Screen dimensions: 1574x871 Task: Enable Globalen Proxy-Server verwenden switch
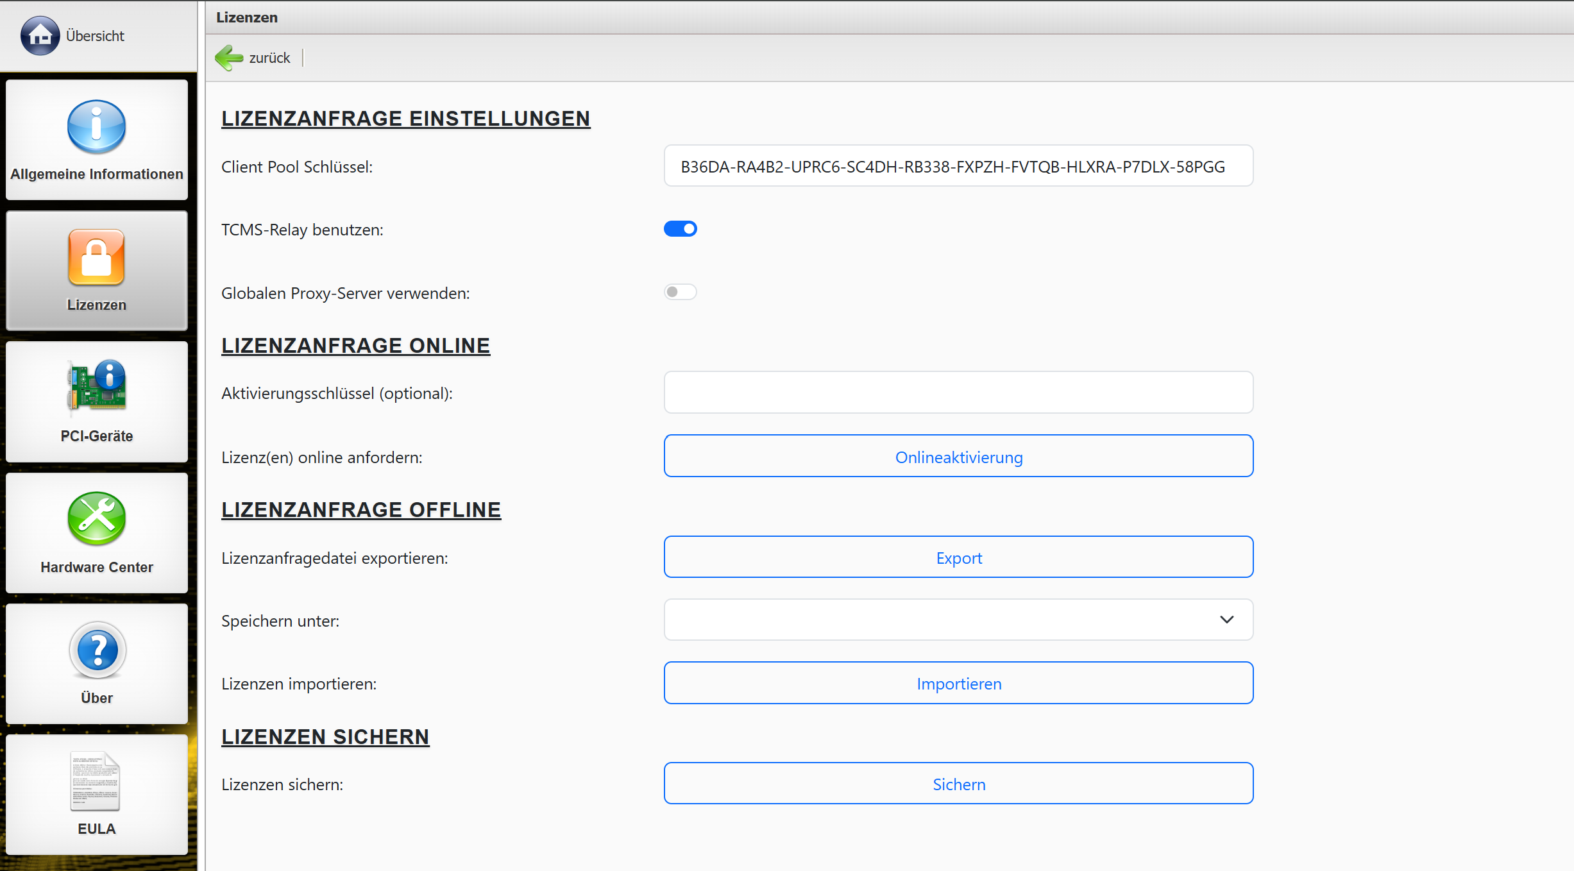[x=680, y=292]
